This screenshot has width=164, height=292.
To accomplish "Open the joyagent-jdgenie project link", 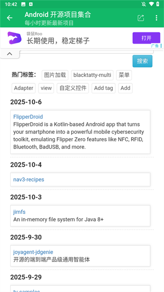I will point(33,252).
